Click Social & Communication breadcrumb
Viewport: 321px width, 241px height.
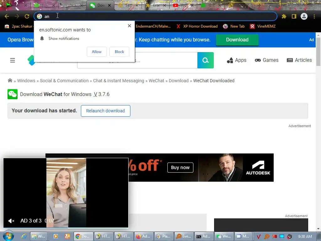tap(64, 81)
